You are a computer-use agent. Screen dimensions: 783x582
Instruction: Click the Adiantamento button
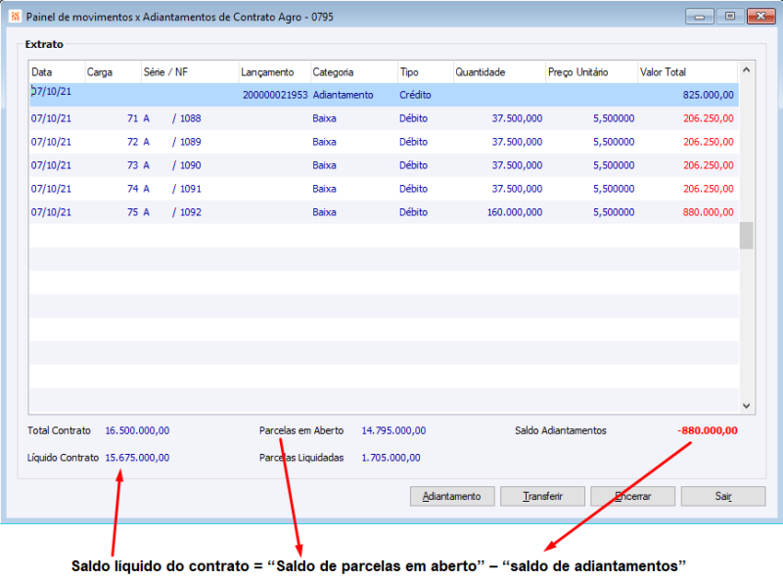[x=452, y=496]
